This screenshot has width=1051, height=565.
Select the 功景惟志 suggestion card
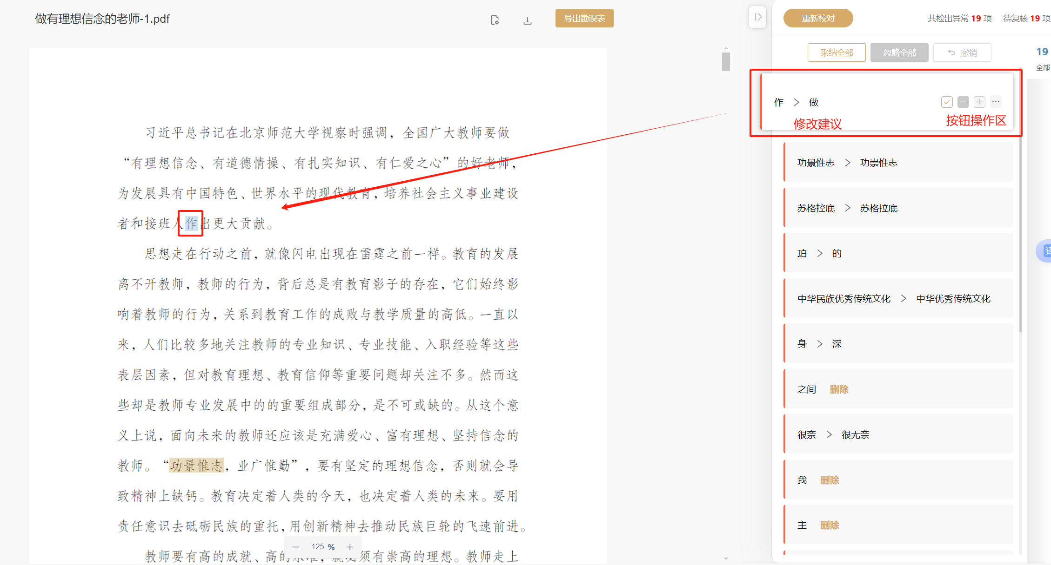coord(898,163)
